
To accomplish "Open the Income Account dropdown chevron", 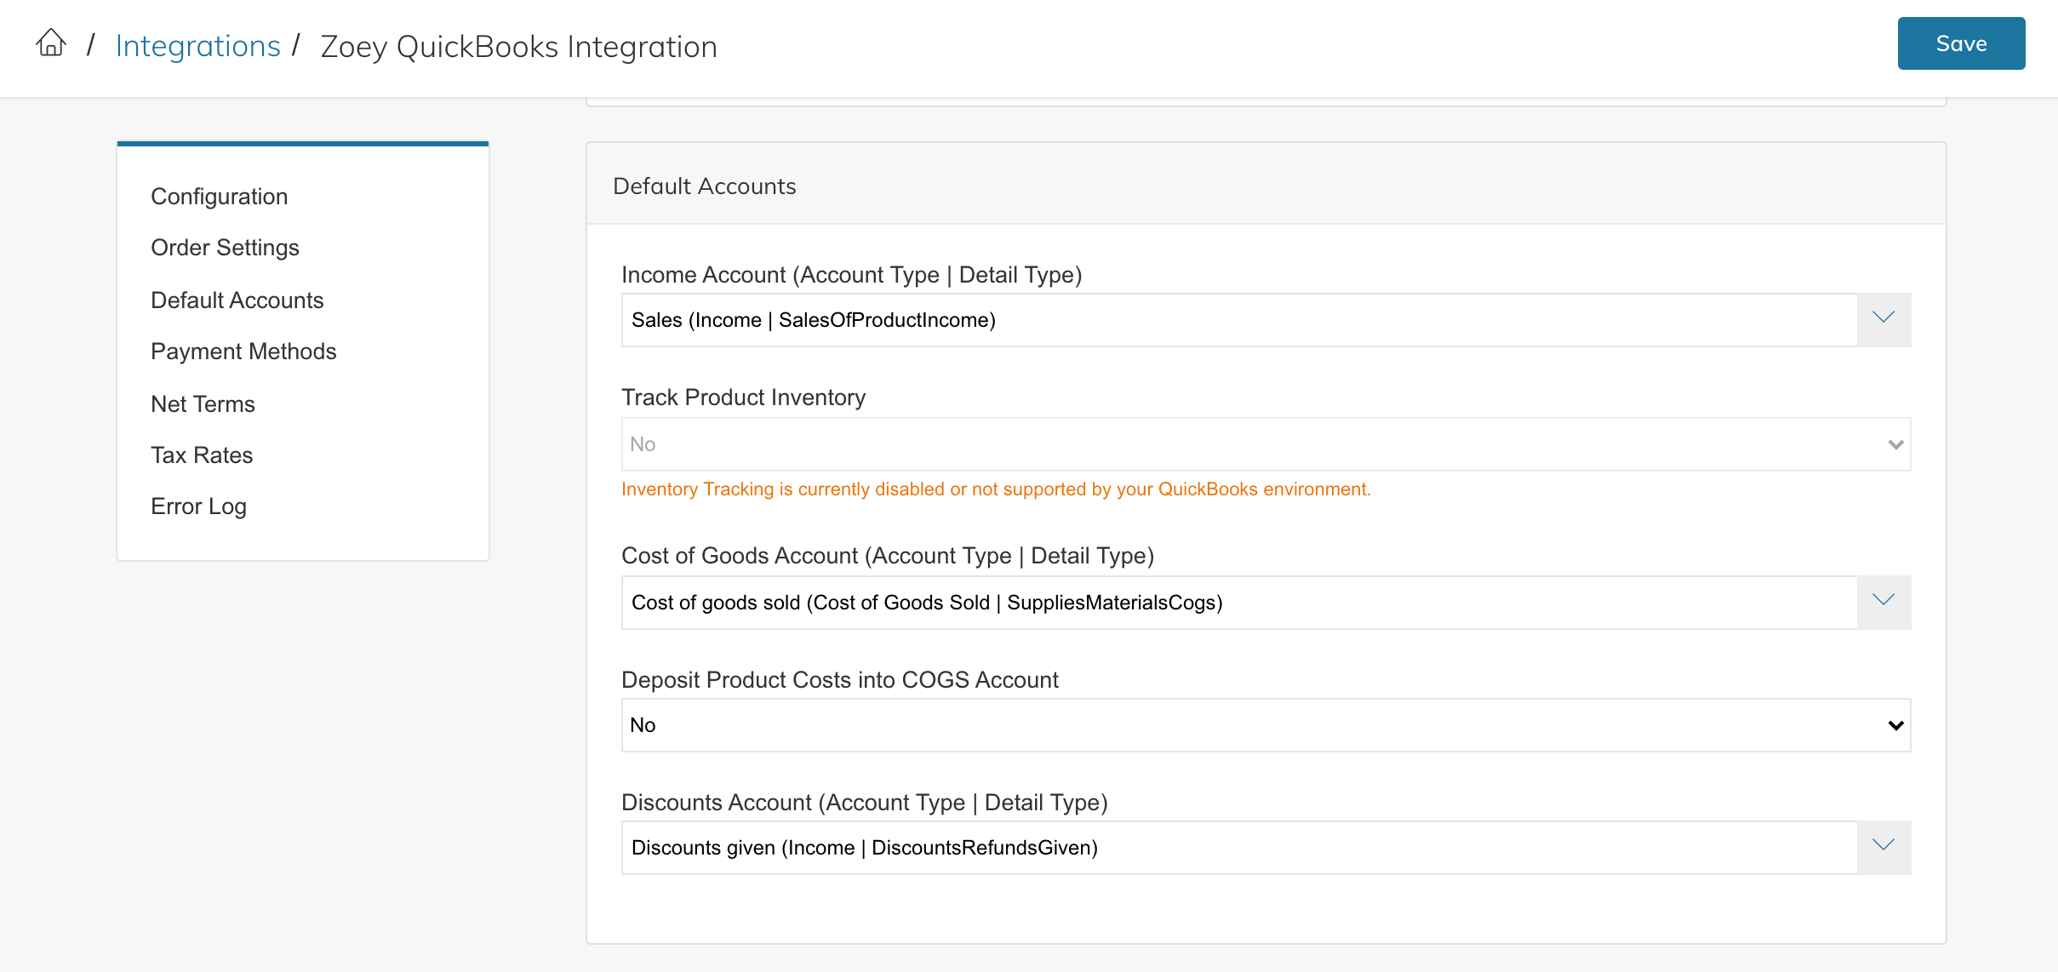I will [x=1884, y=319].
